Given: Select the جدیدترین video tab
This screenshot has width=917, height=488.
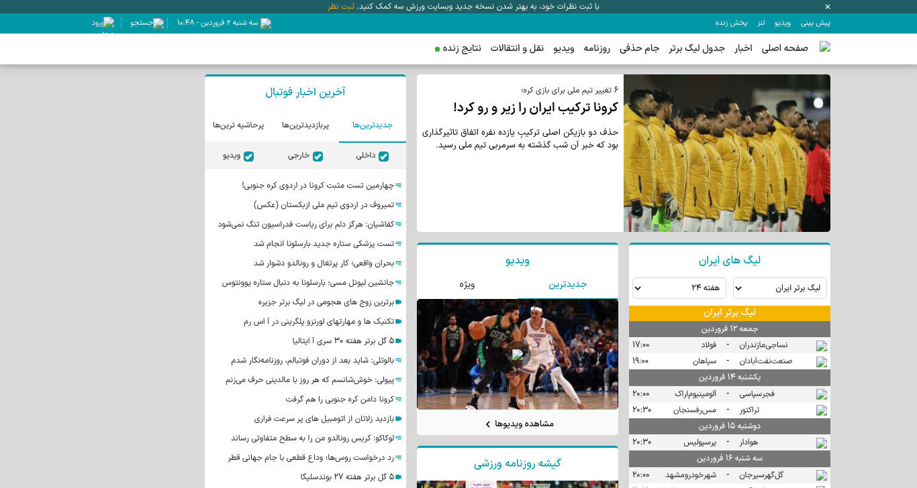Looking at the screenshot, I should coord(568,284).
